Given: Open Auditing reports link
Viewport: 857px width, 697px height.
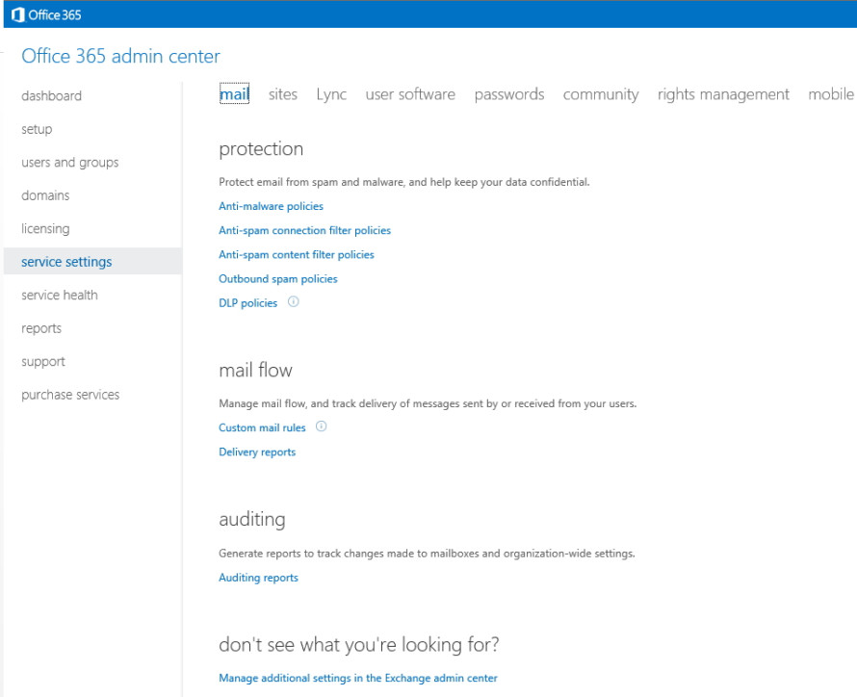Looking at the screenshot, I should pos(258,578).
